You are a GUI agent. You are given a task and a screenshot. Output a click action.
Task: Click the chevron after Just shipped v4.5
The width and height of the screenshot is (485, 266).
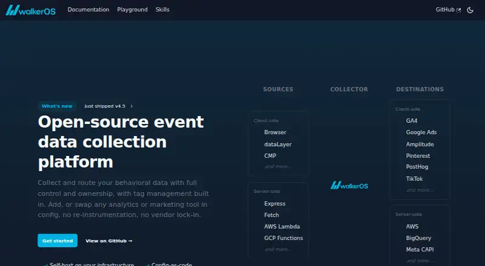click(x=132, y=106)
